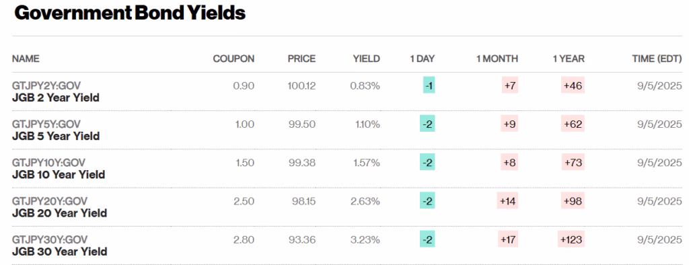Open the JGB 30 Year Yield link
This screenshot has width=689, height=265.
click(x=59, y=252)
